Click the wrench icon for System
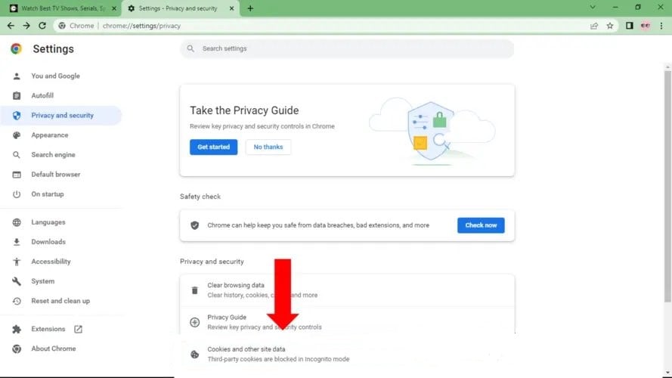 [x=17, y=281]
